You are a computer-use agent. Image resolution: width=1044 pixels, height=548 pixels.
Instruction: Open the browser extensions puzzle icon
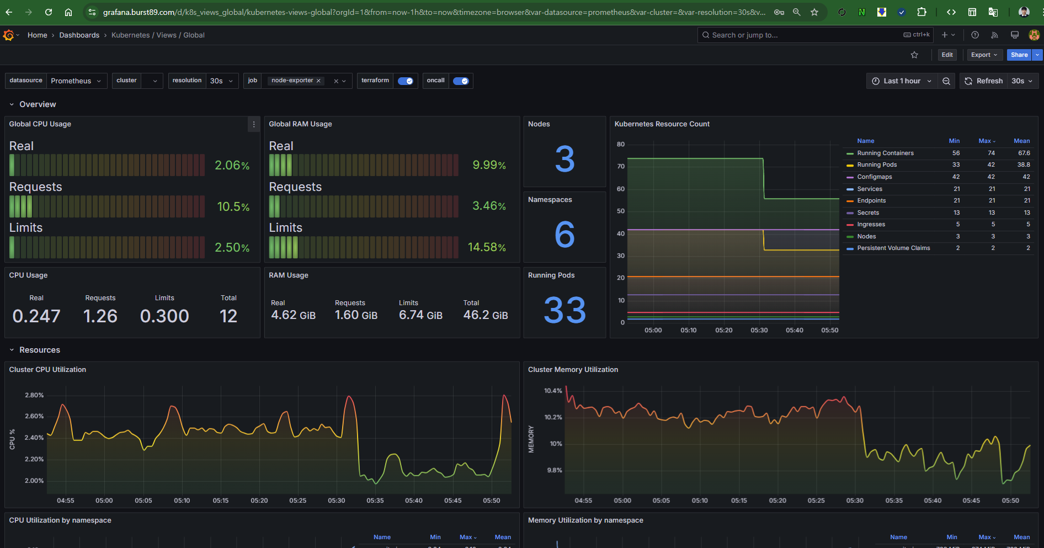click(922, 12)
